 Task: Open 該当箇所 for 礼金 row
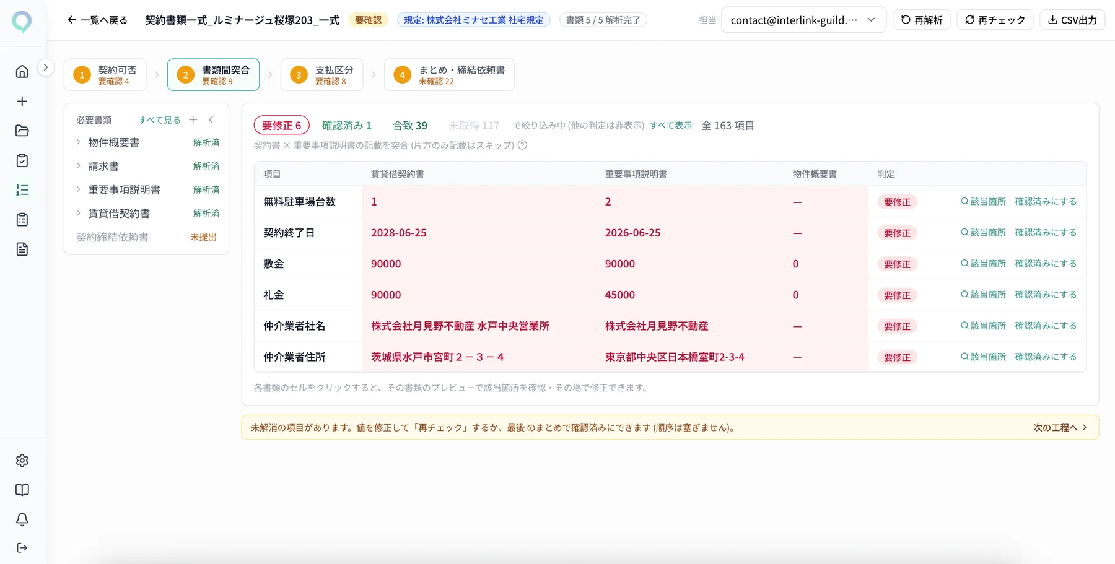983,295
